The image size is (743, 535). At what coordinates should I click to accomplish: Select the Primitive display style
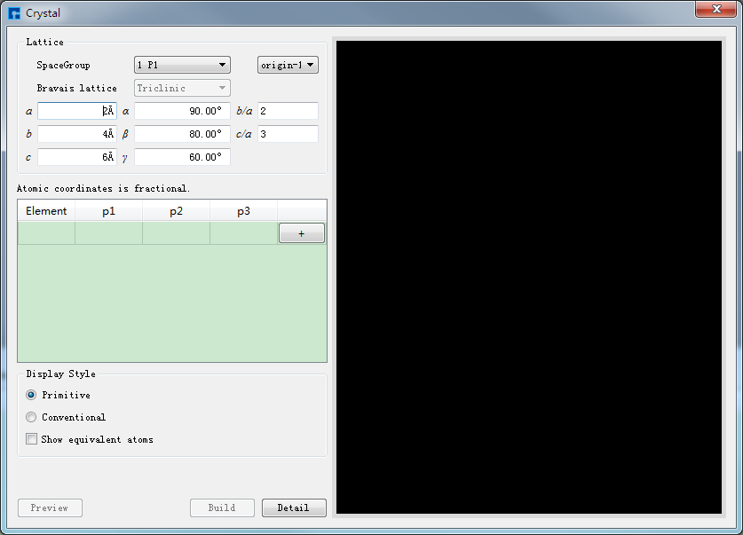[32, 395]
